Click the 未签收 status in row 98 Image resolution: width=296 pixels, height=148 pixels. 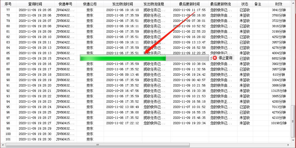(245, 123)
